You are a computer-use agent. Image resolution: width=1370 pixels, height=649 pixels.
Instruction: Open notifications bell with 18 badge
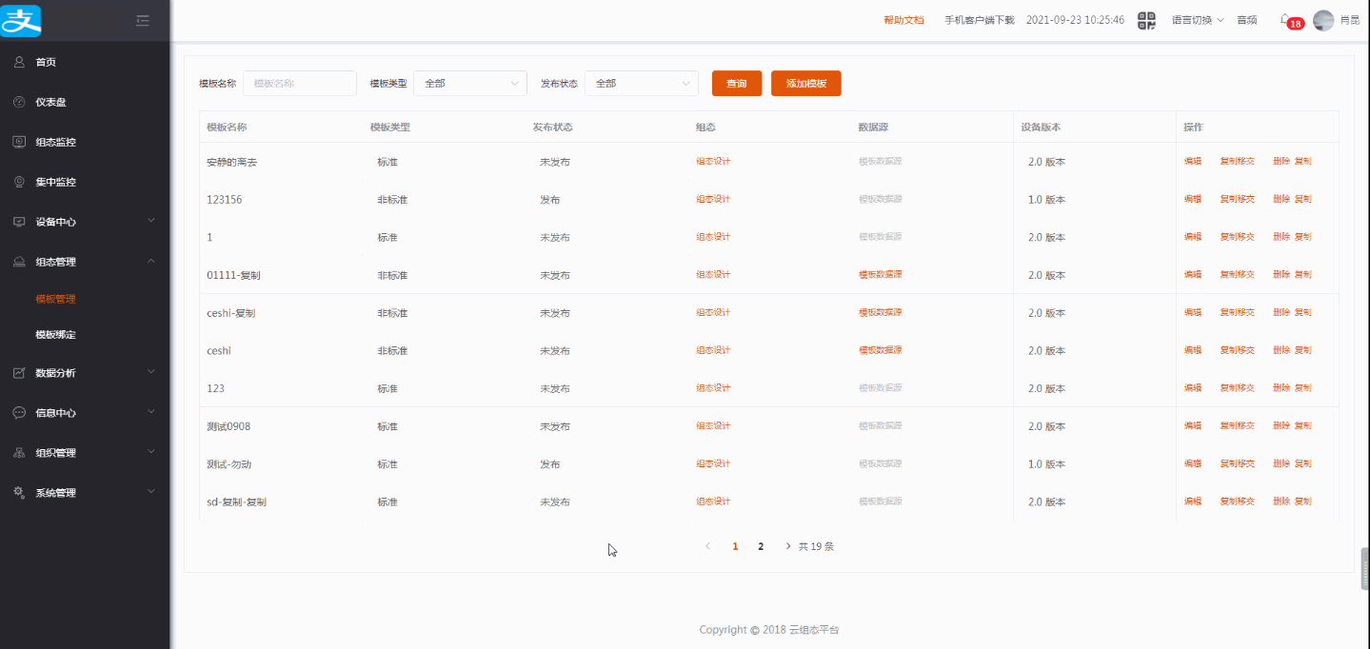click(x=1291, y=21)
